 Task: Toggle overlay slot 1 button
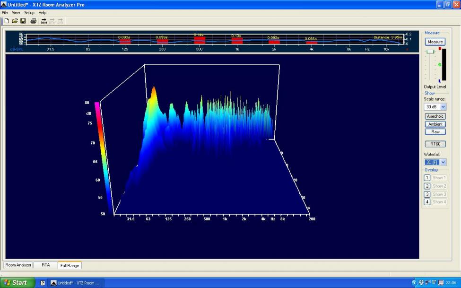[427, 178]
